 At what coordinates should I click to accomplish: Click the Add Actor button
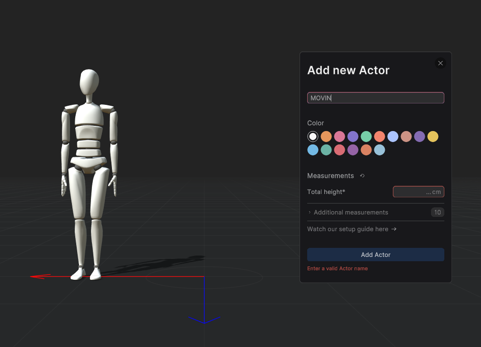click(375, 255)
